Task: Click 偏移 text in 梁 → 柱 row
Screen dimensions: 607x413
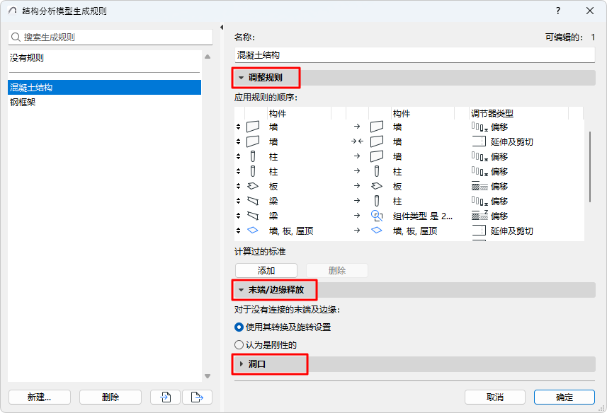Action: pos(499,201)
